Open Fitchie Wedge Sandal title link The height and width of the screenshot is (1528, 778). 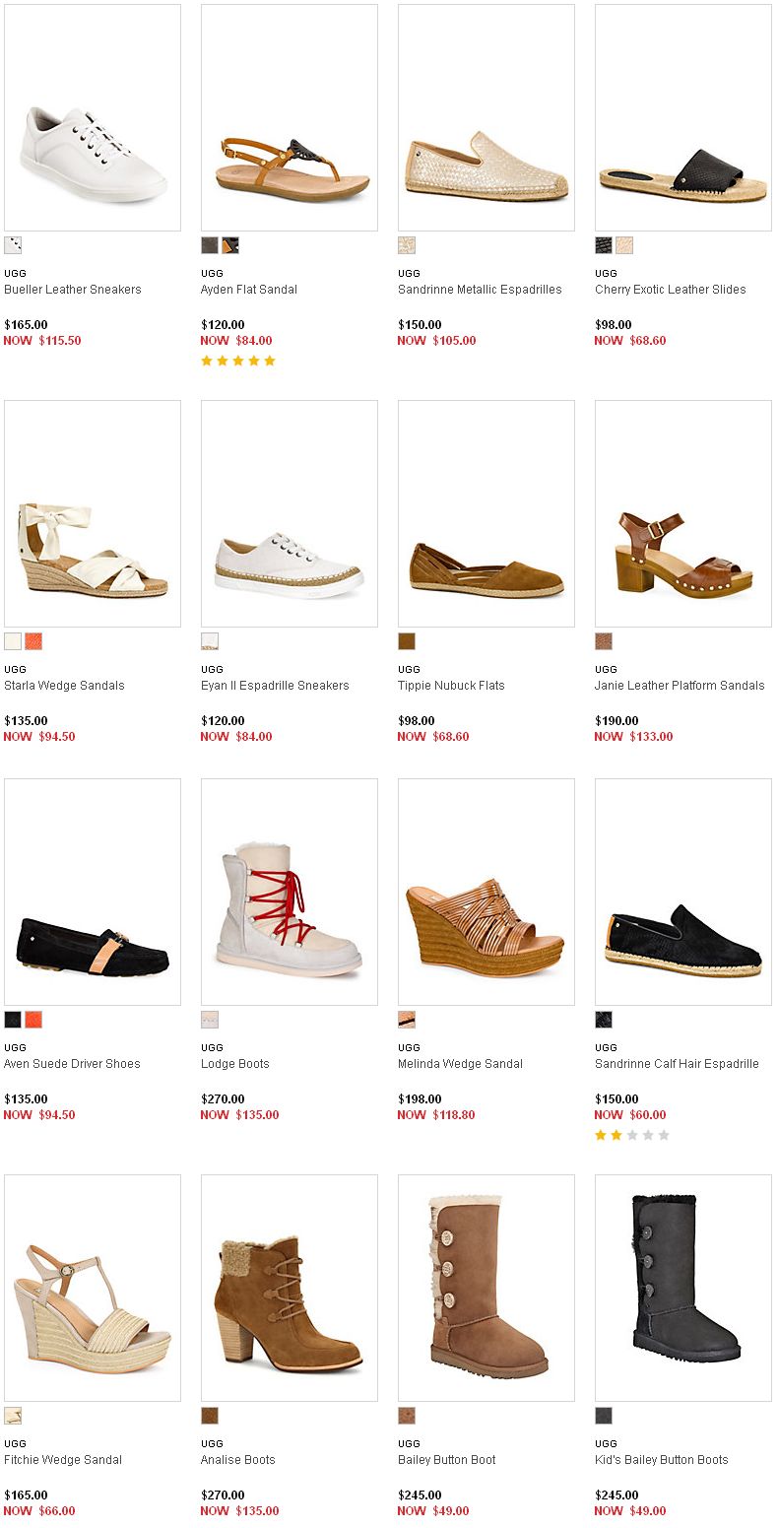click(63, 1460)
